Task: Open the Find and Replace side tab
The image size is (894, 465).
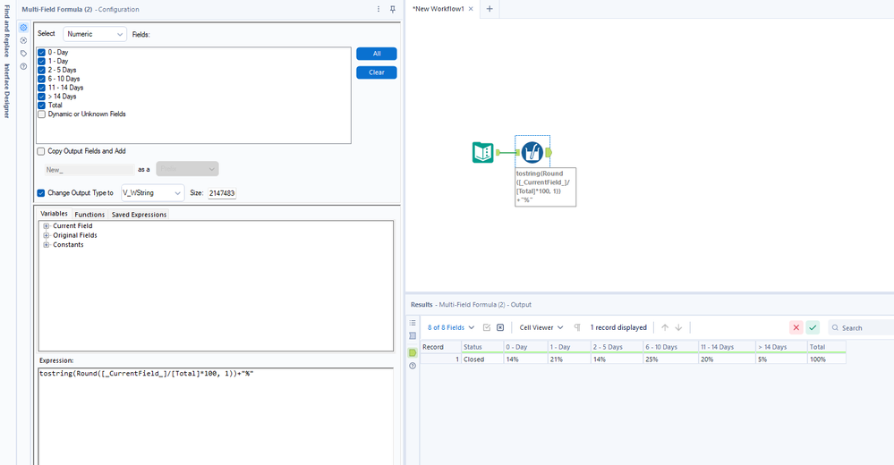Action: [7, 30]
